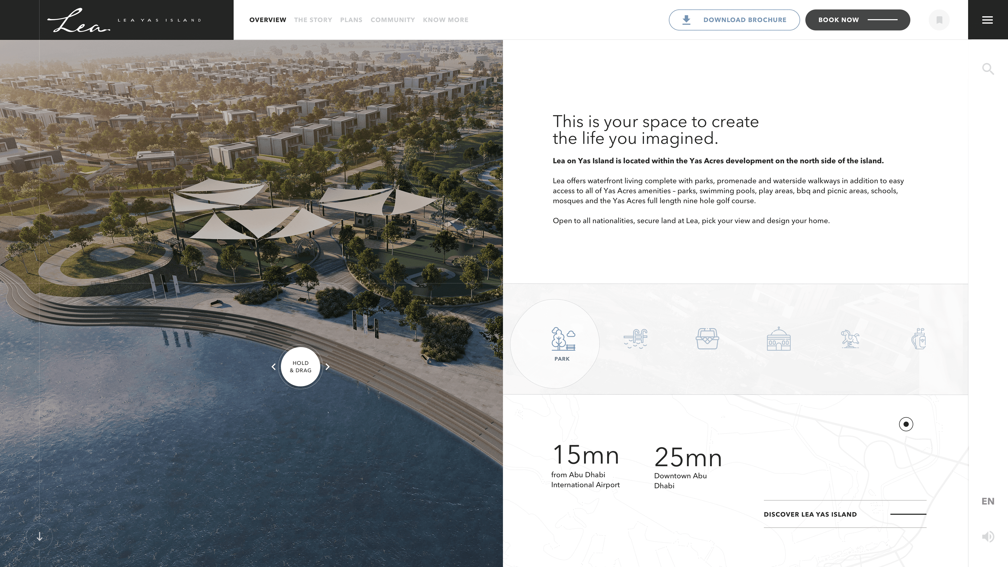Open the hamburger menu
This screenshot has height=567, width=1008.
988,20
